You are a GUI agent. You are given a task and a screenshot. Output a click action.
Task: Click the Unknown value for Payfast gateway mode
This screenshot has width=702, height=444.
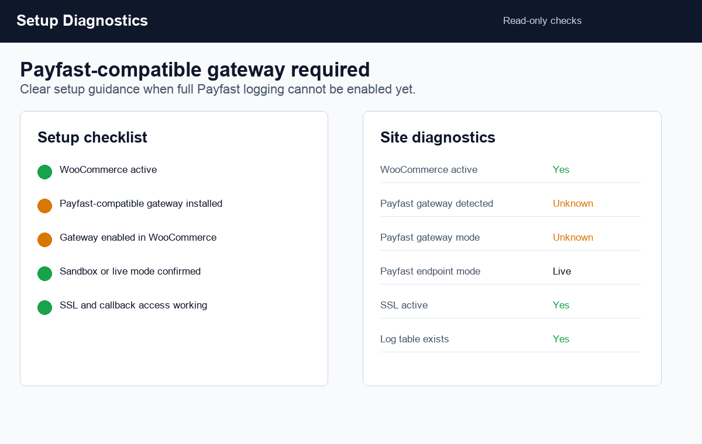(x=573, y=237)
